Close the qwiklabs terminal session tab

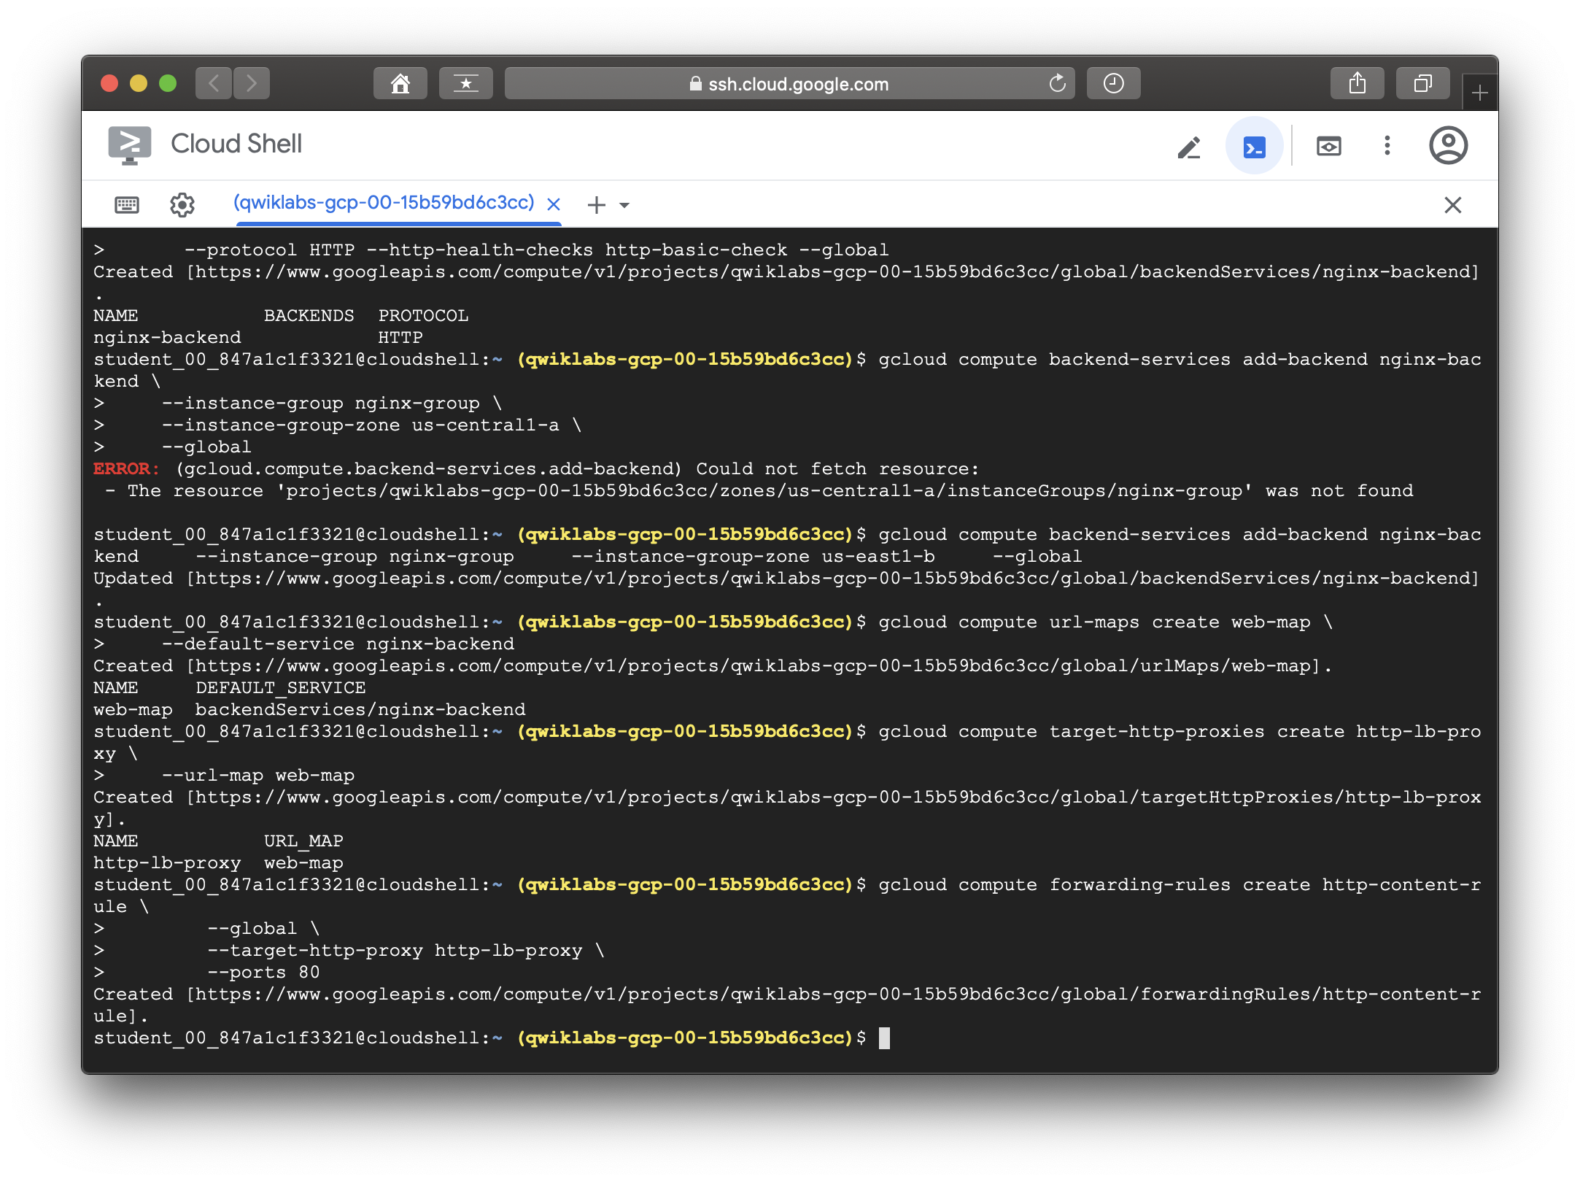(x=554, y=204)
